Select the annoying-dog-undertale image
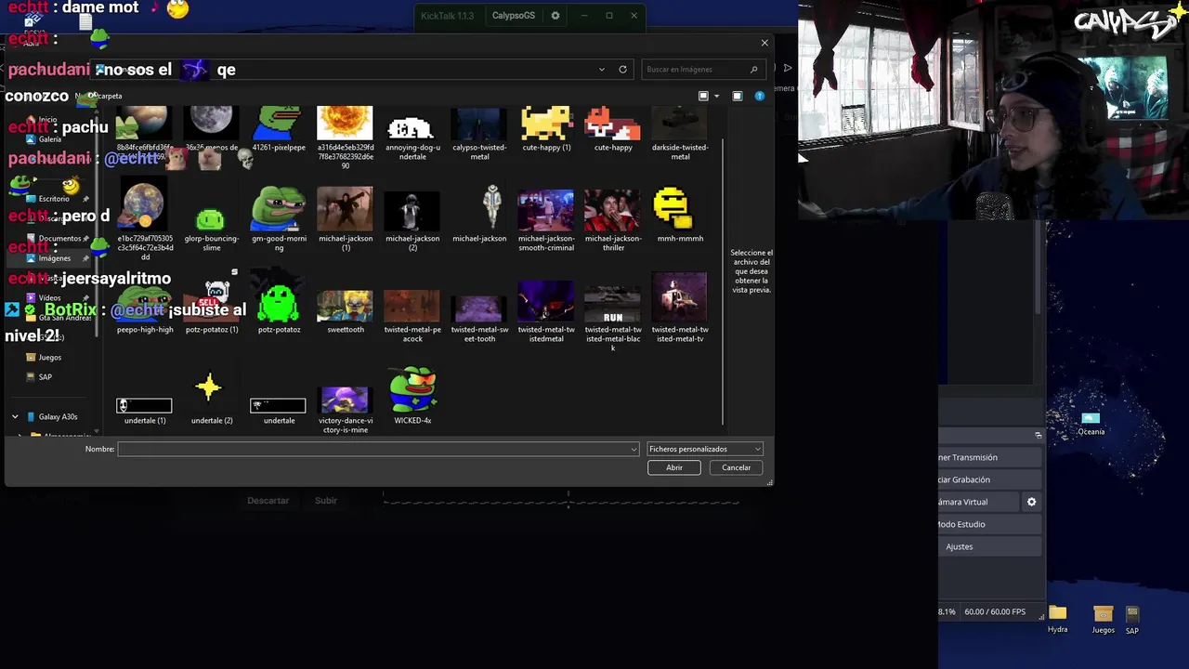Image resolution: width=1189 pixels, height=669 pixels. click(x=412, y=135)
